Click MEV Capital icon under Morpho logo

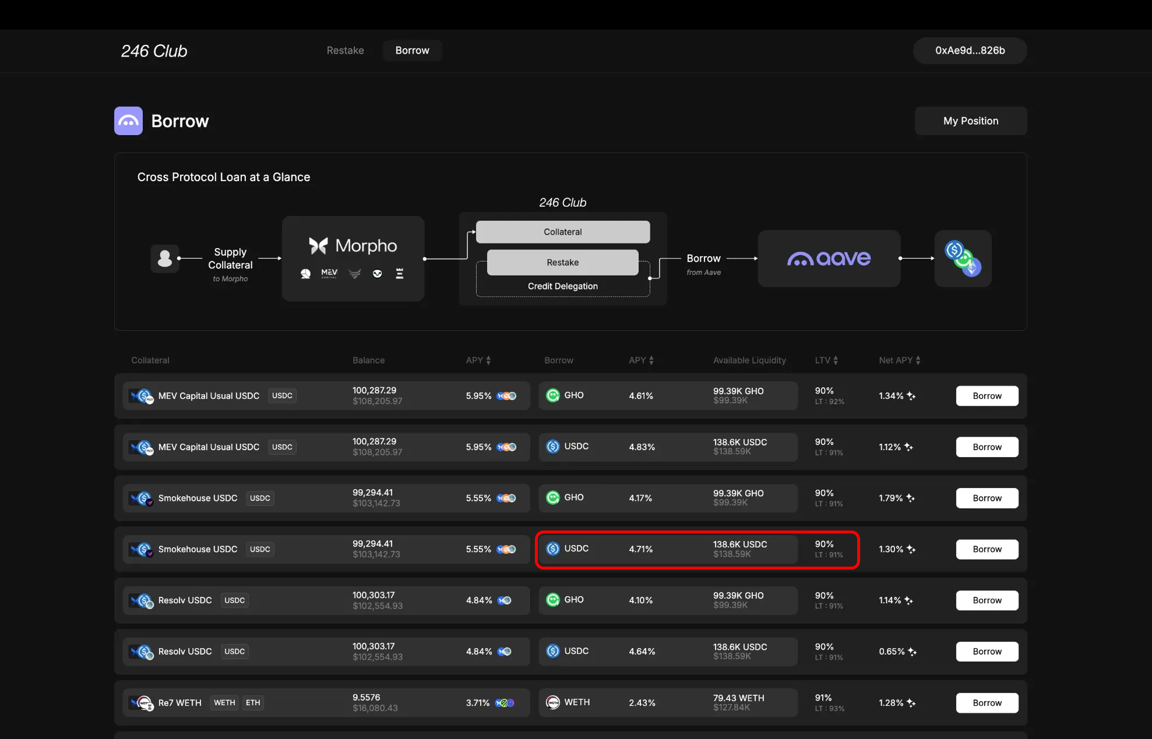point(329,274)
